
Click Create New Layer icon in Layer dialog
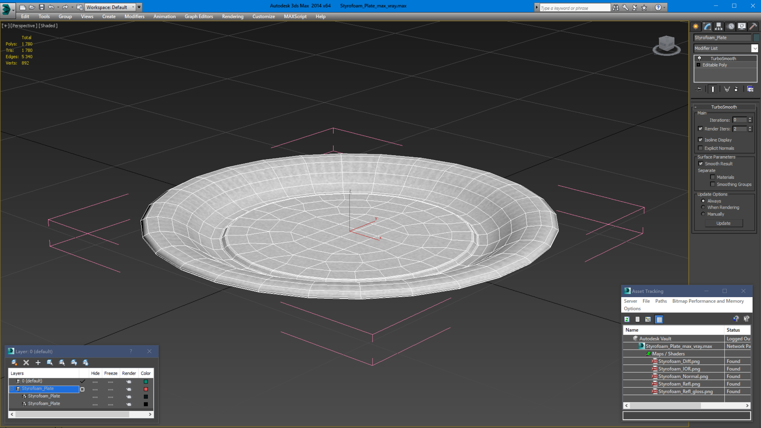tap(14, 362)
